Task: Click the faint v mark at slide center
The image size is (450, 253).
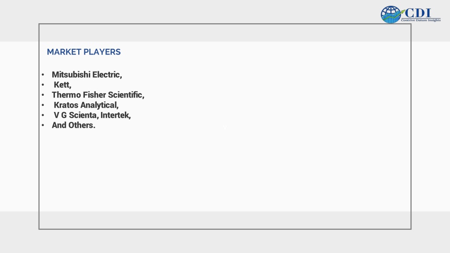Action: (225, 128)
